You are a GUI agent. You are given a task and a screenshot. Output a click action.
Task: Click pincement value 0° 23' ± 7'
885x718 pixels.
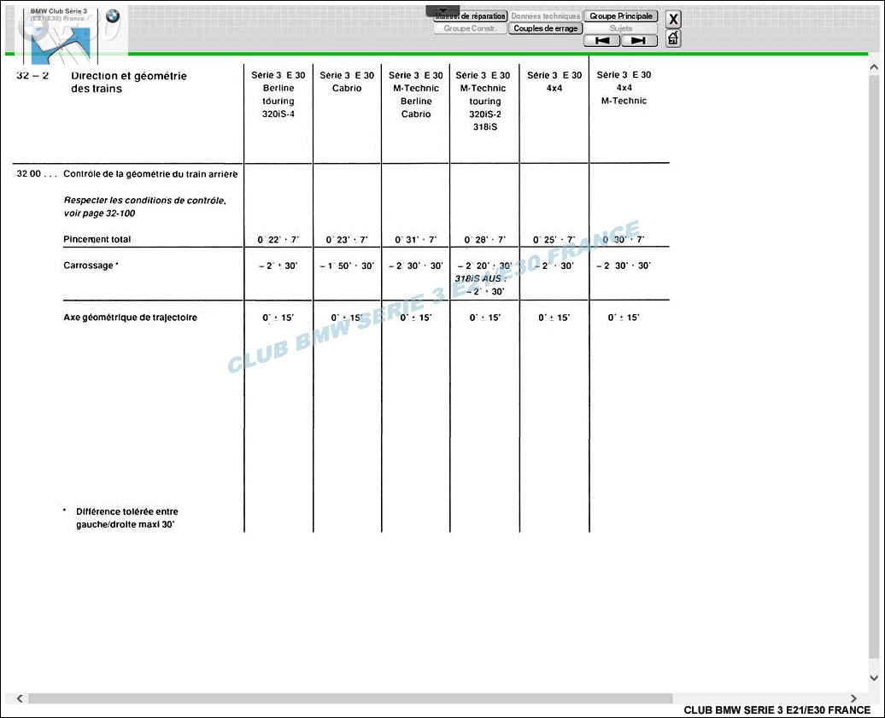[347, 240]
